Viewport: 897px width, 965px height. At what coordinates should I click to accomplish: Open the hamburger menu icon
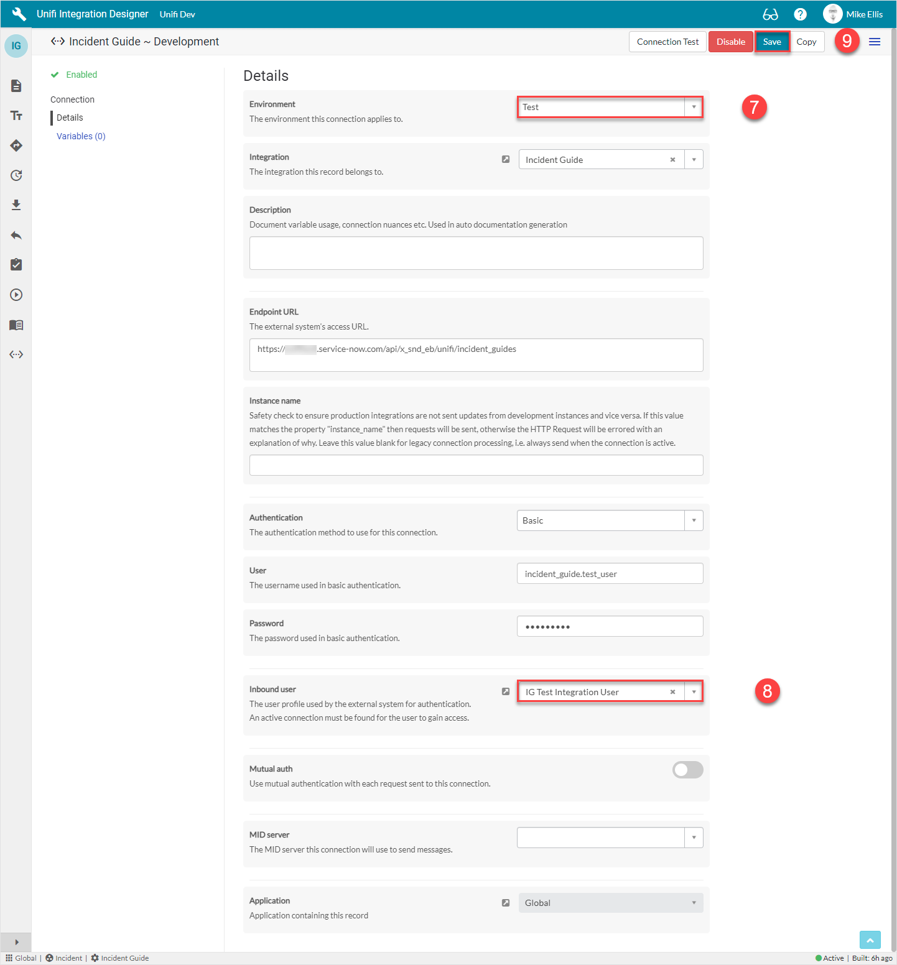(875, 42)
